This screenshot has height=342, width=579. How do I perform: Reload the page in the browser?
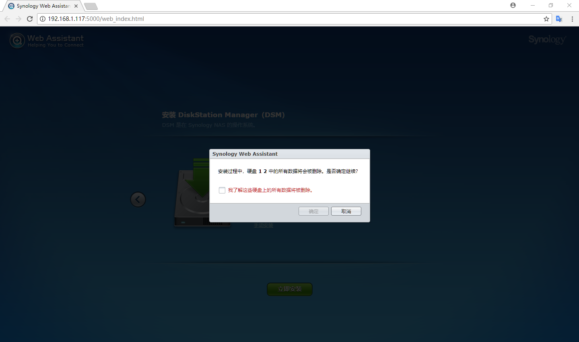click(x=30, y=19)
